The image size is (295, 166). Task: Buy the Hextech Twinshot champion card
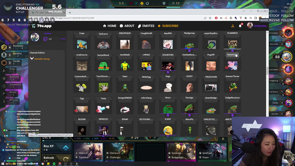(88, 152)
